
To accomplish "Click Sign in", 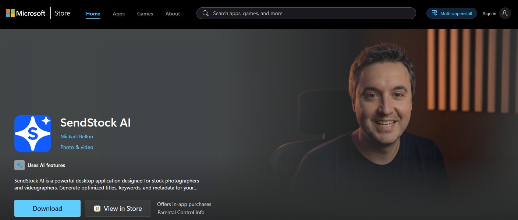I will [489, 13].
